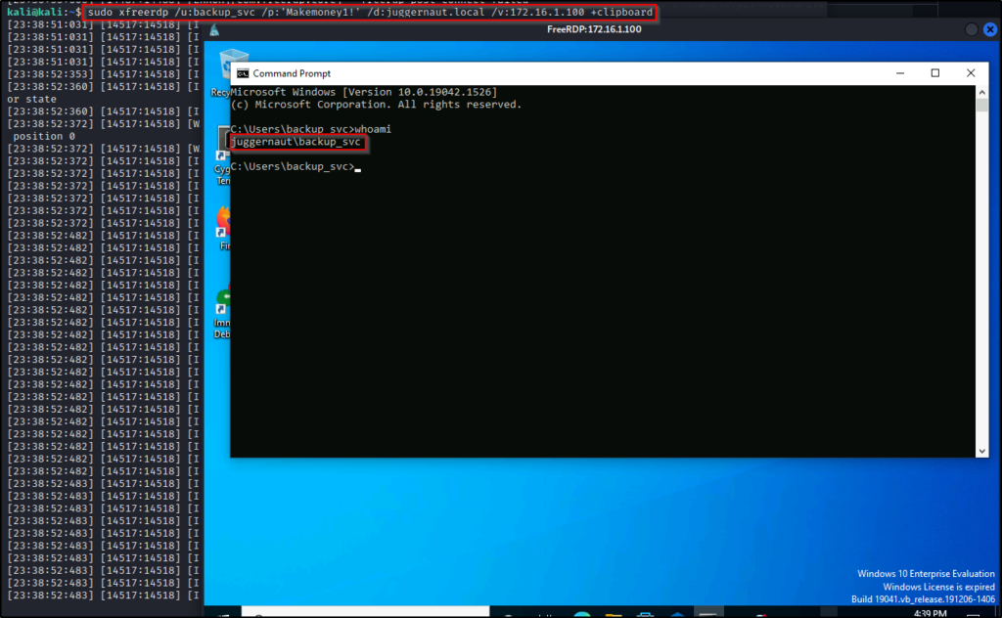This screenshot has width=1002, height=618.
Task: Click the Command Prompt scrollbar down arrow
Action: point(981,451)
